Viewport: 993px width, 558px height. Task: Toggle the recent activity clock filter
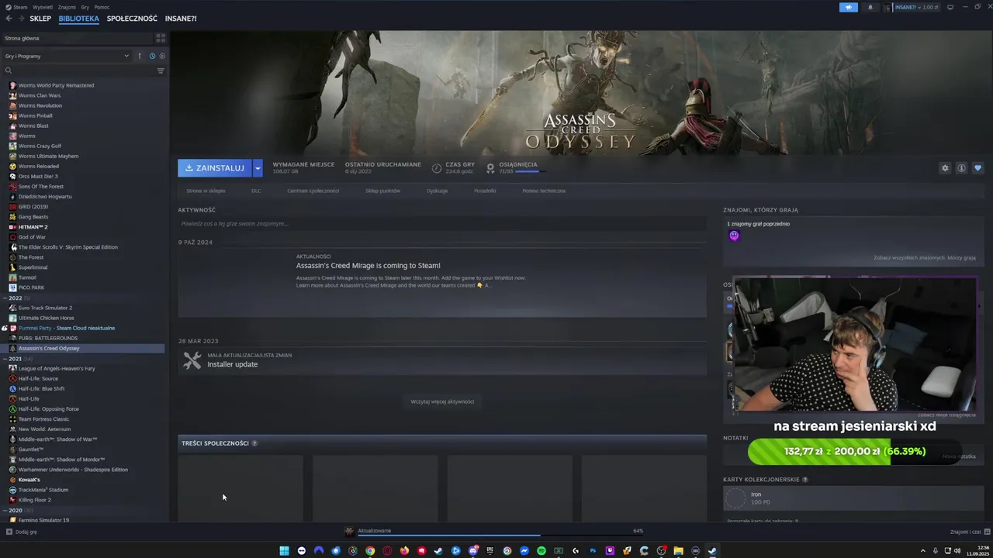(x=152, y=56)
